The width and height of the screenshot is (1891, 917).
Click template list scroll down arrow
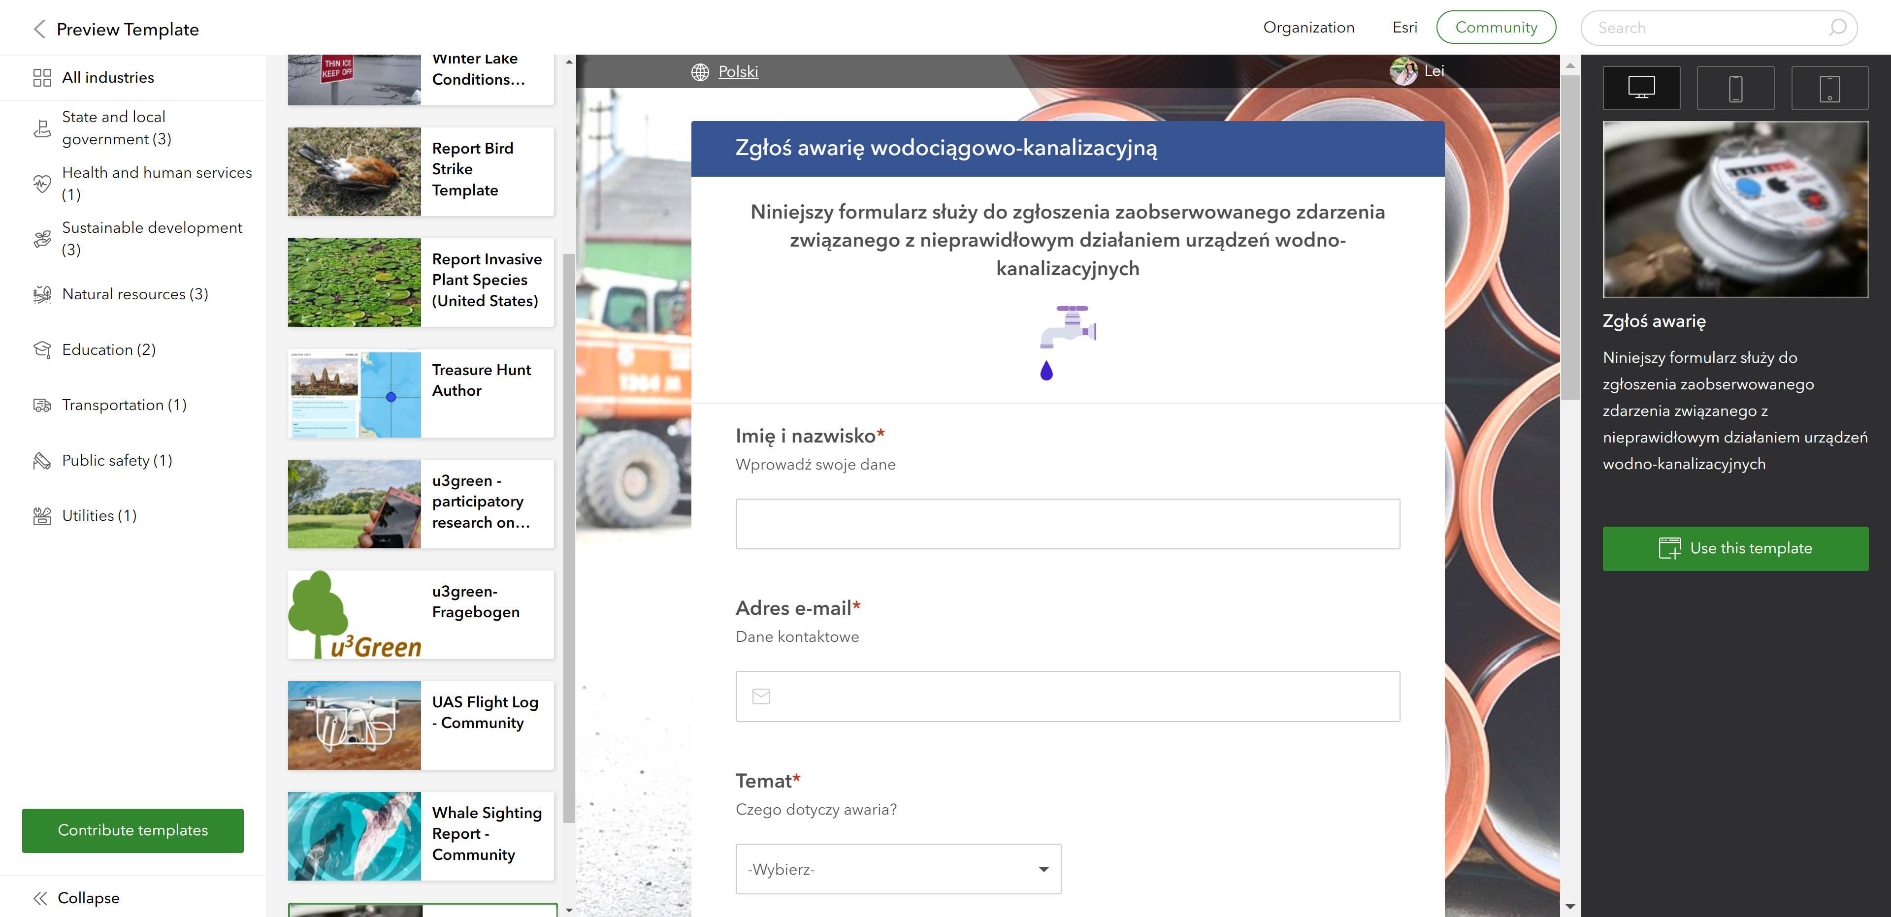click(x=569, y=911)
